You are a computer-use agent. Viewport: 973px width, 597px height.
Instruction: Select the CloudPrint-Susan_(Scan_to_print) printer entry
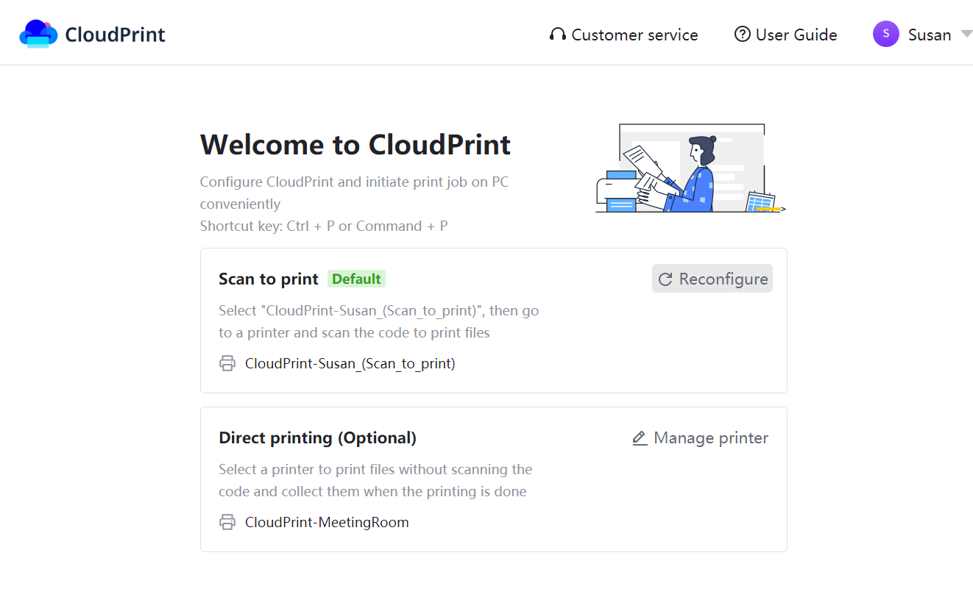(x=350, y=363)
